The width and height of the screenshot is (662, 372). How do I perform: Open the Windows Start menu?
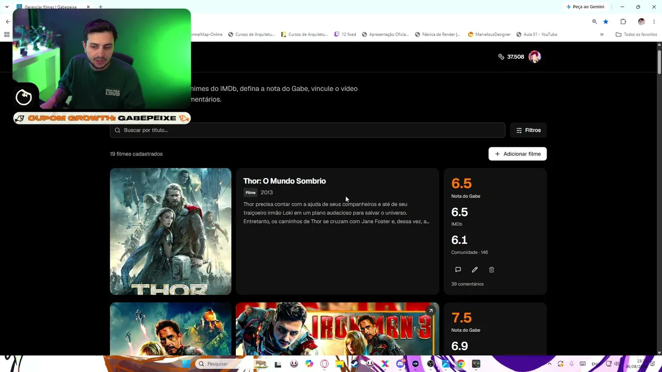coord(186,364)
